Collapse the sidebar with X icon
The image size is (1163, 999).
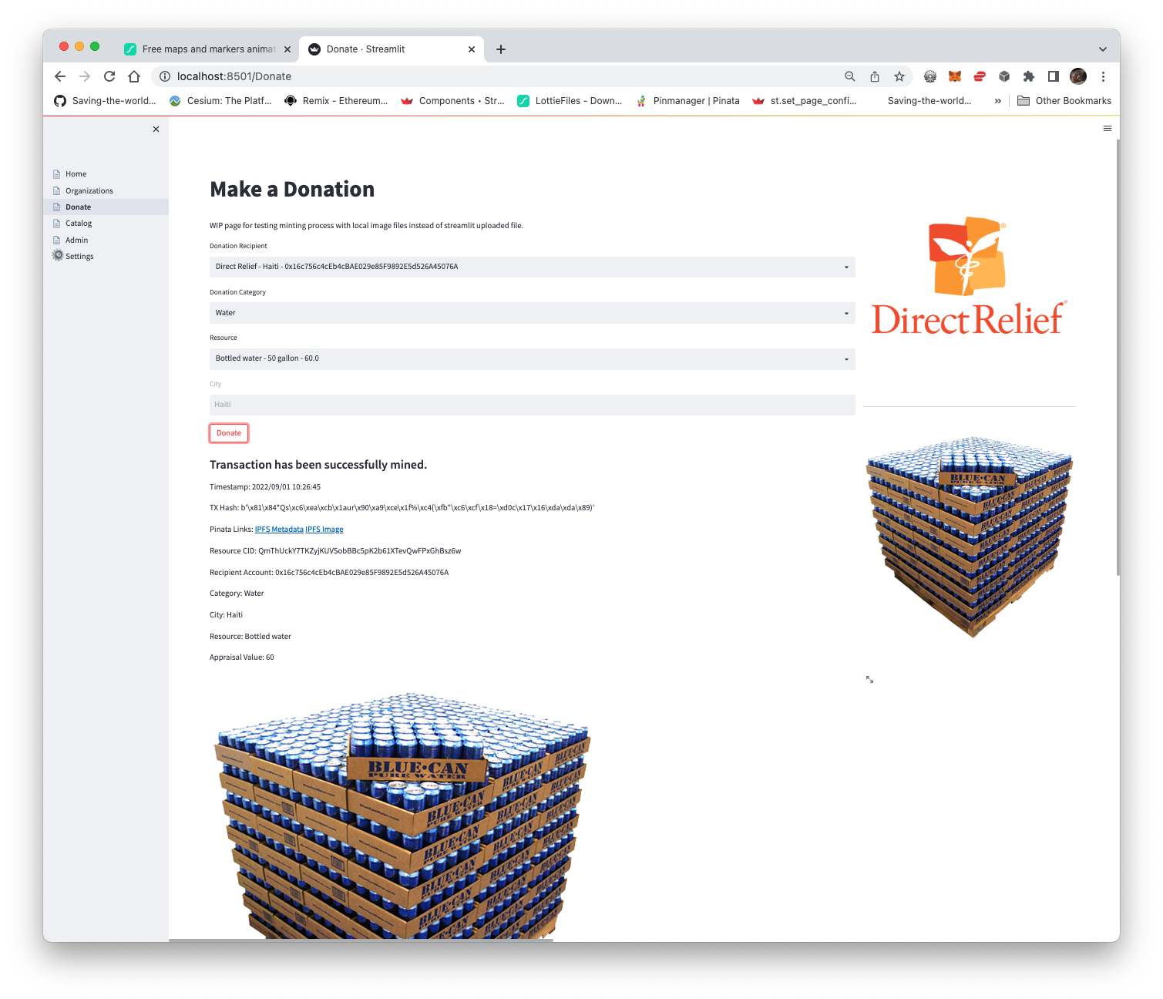pos(156,129)
